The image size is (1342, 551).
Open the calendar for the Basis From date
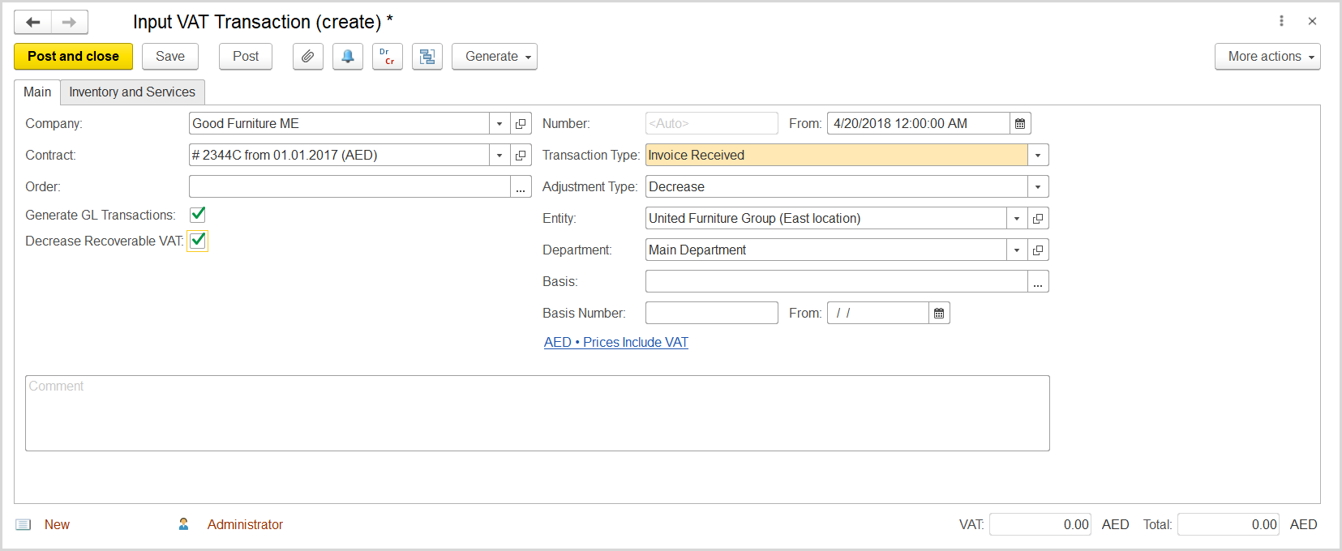click(939, 313)
